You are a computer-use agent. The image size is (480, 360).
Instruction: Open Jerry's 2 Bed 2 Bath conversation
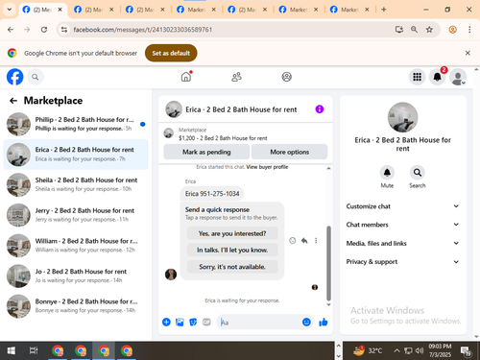76,215
